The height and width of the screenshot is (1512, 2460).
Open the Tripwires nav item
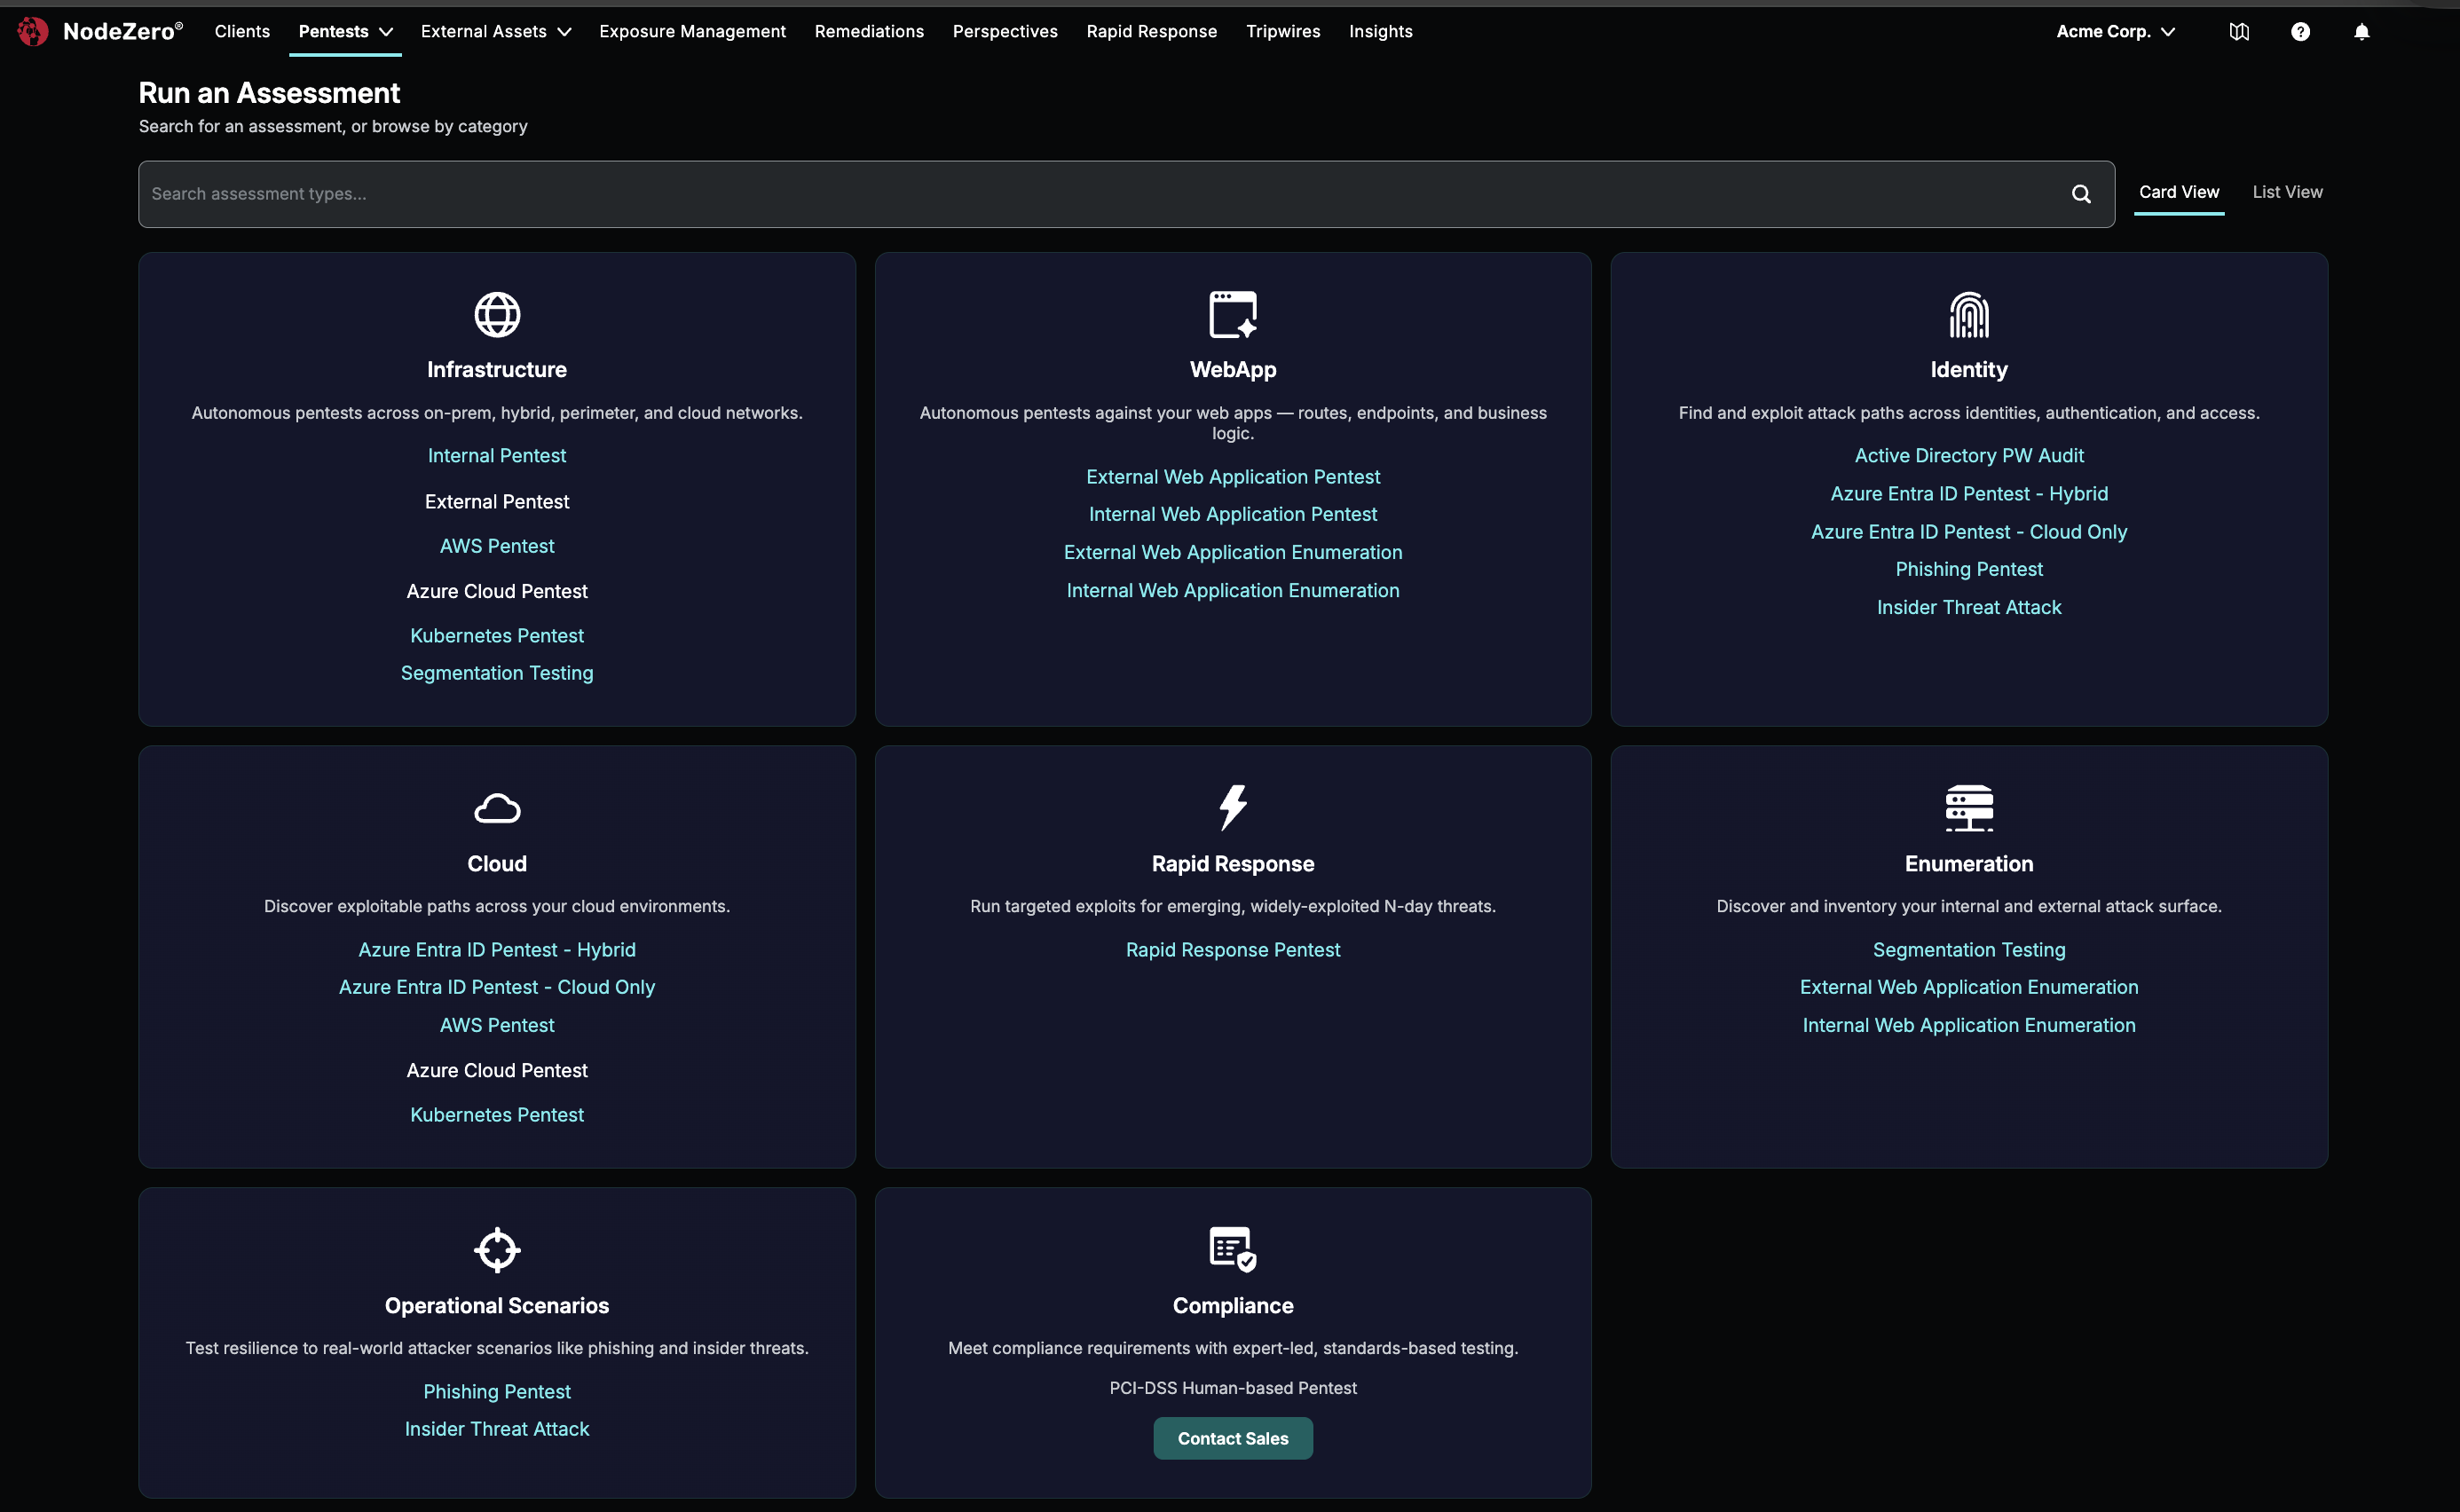[1283, 31]
